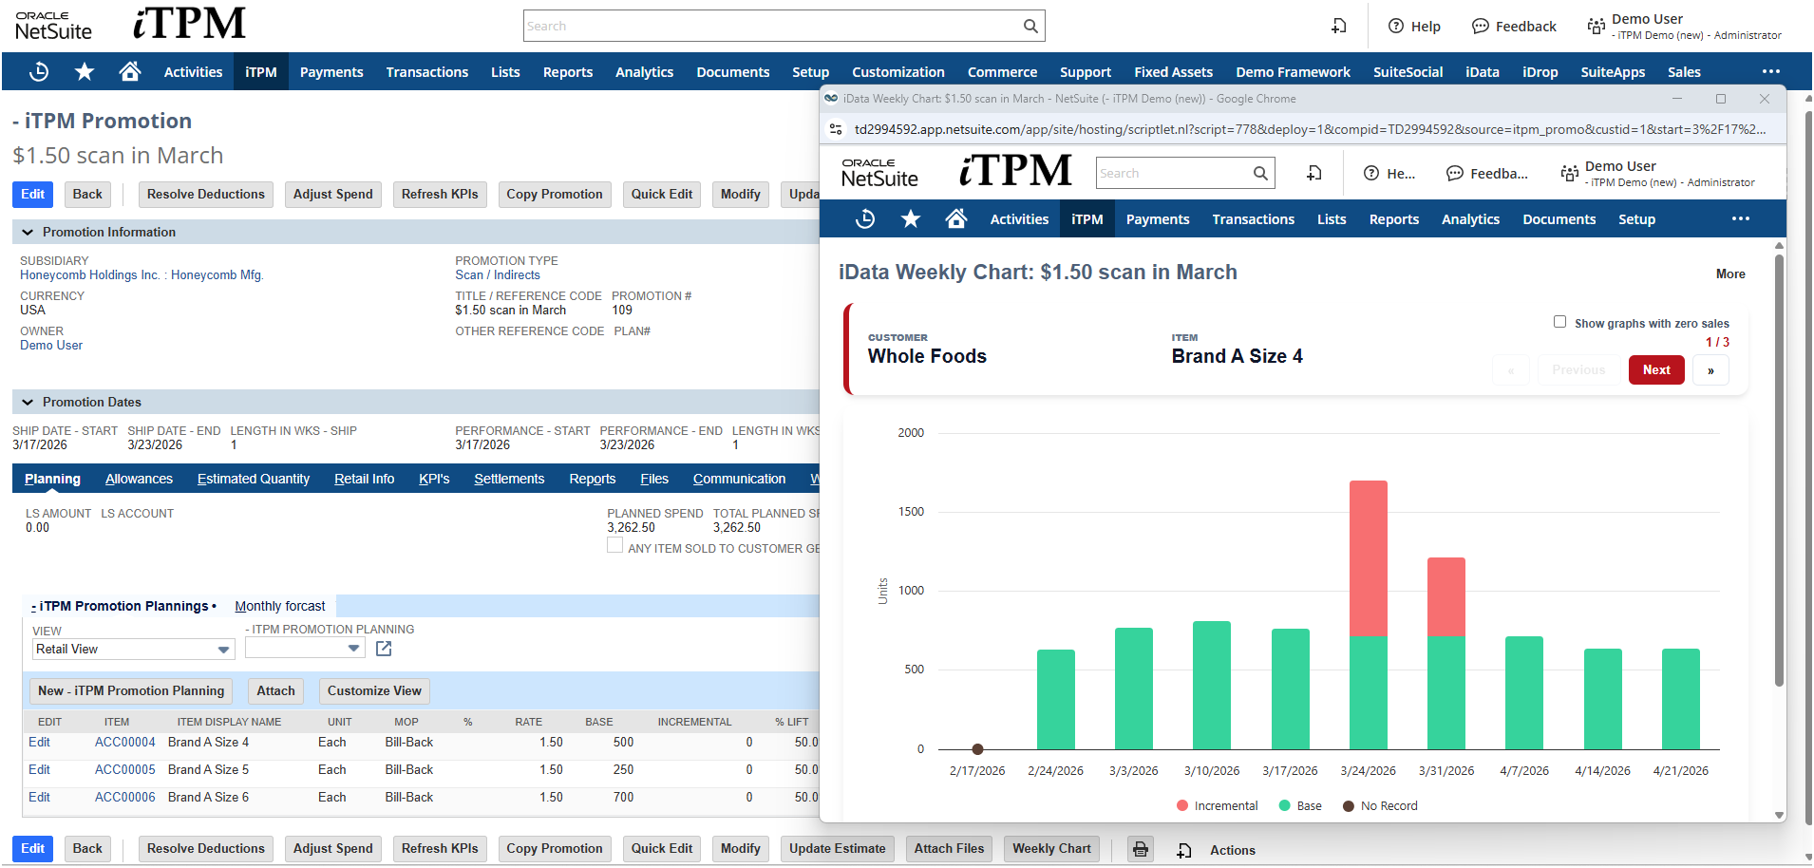Click popup vertical scrollbar
Viewport: 1814px width, 868px height.
coord(1779,470)
